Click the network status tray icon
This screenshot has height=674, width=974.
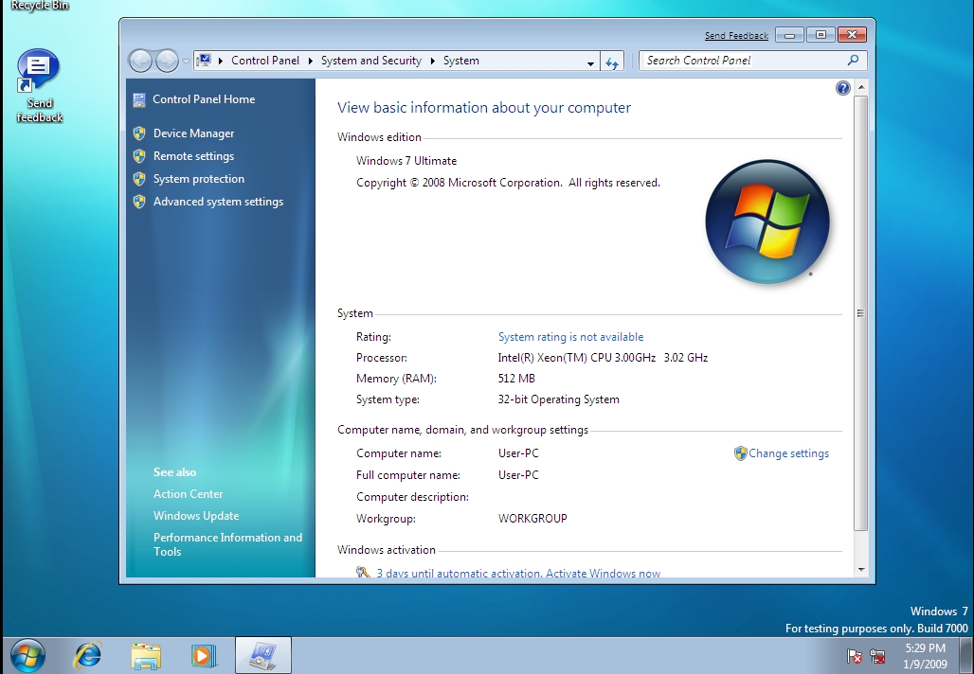876,655
